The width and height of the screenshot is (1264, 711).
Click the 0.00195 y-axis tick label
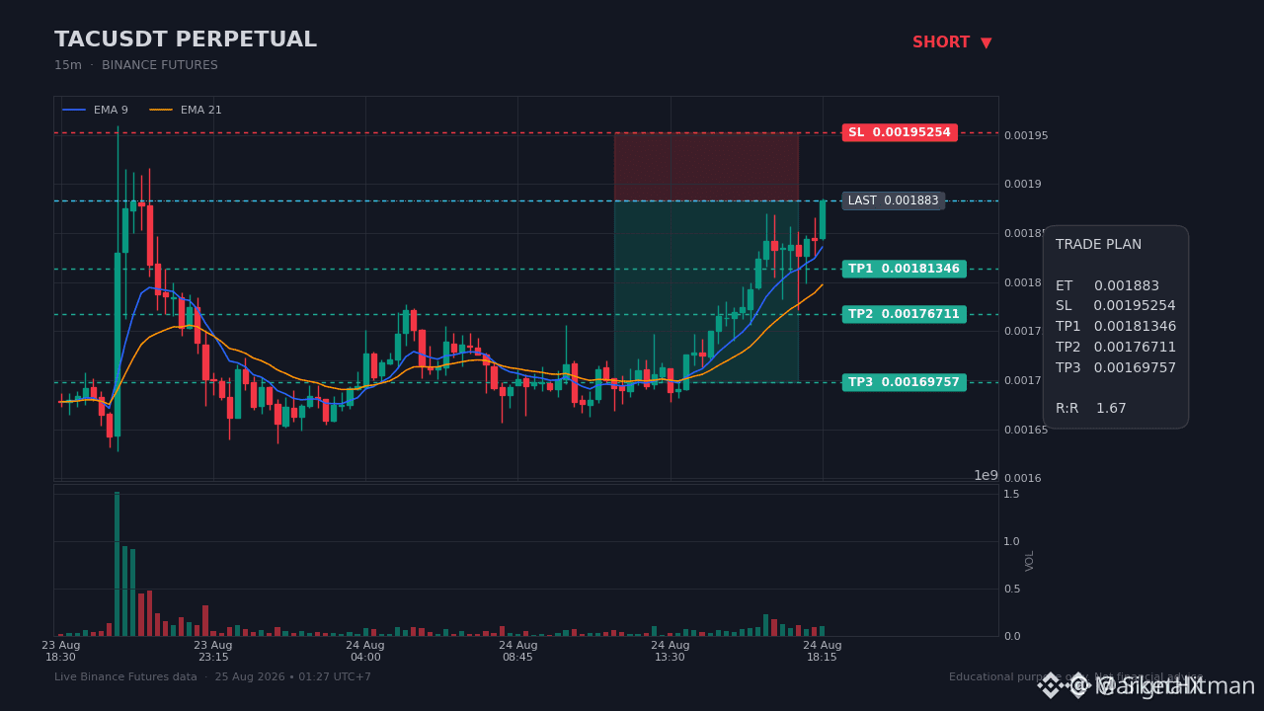tap(1026, 135)
